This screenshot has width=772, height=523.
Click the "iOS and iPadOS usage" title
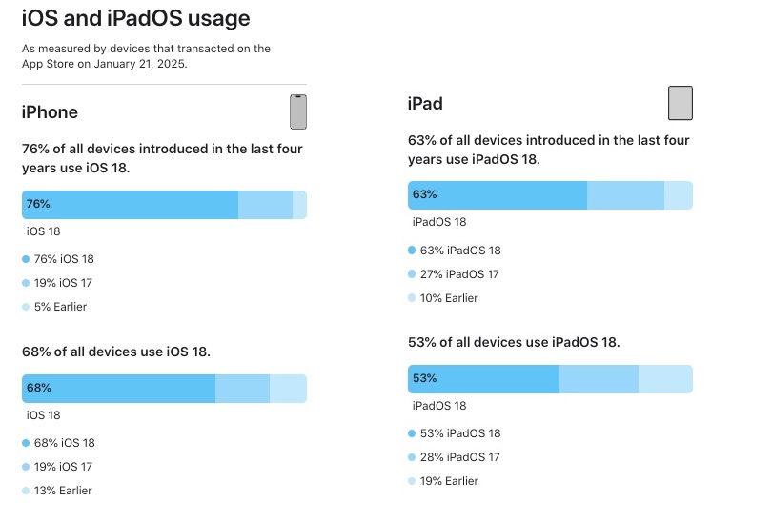[x=136, y=16]
